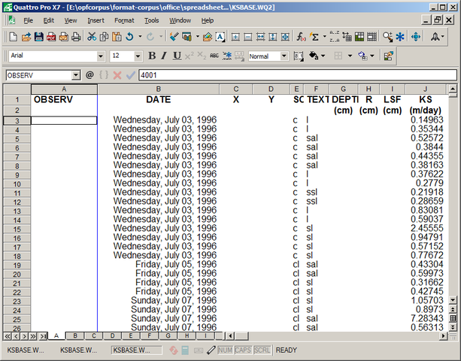
Task: Switch to sheet tab B
Action: (75, 335)
